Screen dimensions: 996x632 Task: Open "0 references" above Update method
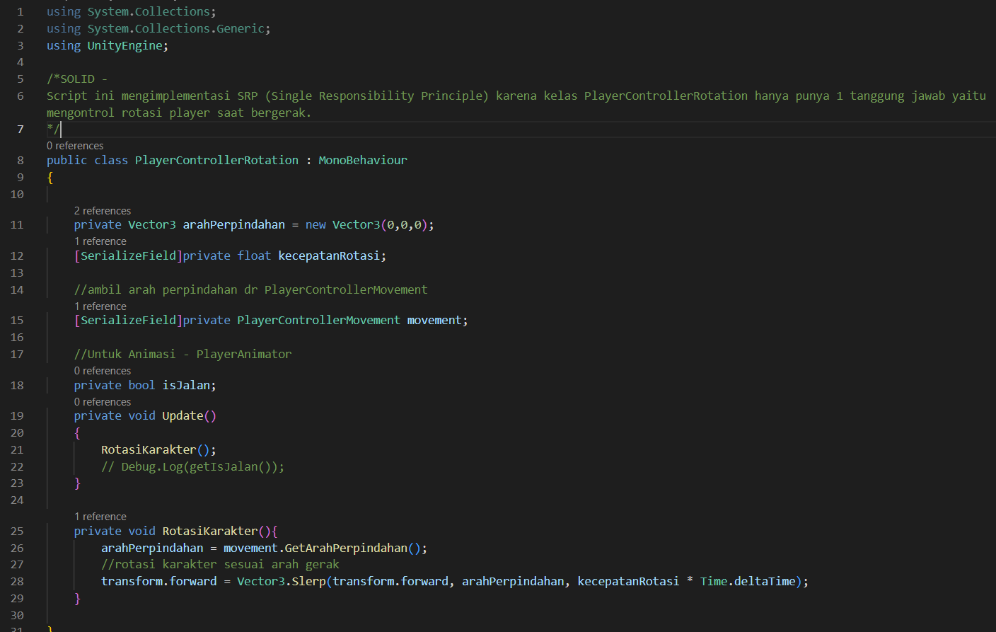click(x=102, y=401)
